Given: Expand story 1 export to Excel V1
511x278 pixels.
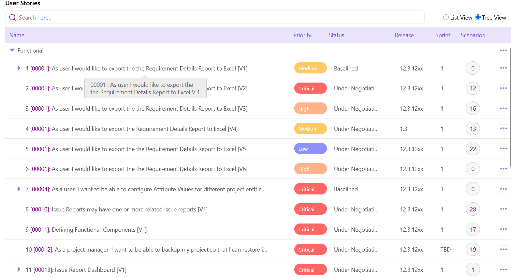Looking at the screenshot, I should (19, 68).
